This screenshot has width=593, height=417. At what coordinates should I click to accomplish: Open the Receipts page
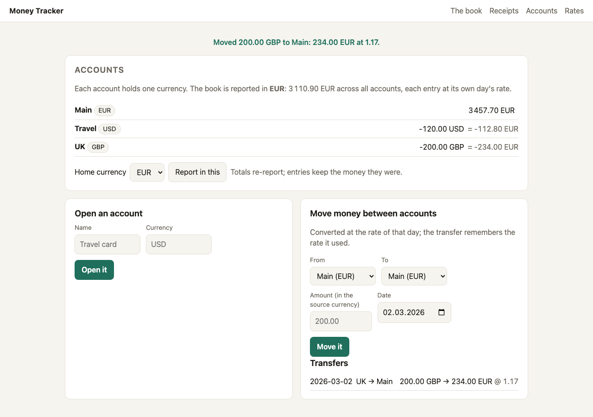click(x=504, y=11)
